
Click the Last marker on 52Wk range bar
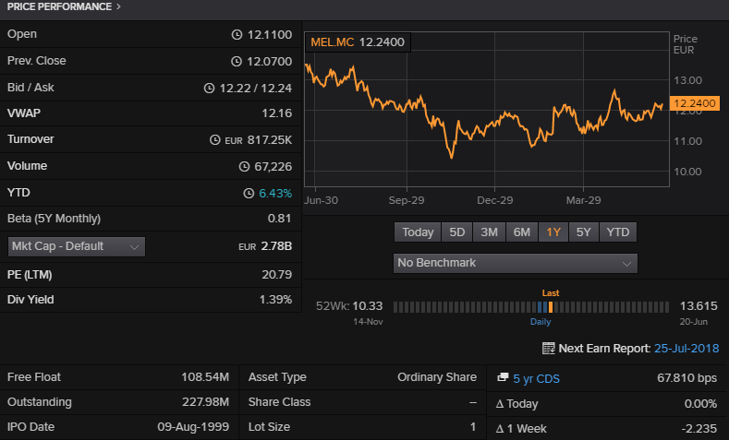pyautogui.click(x=551, y=306)
